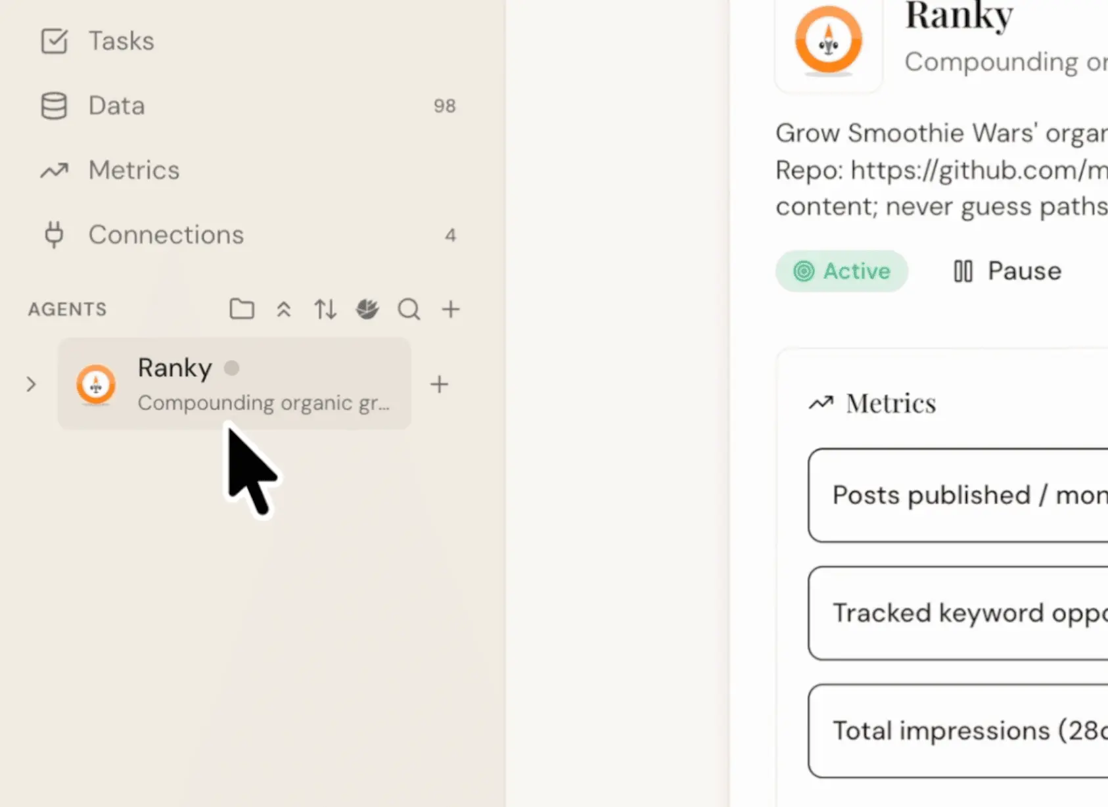The image size is (1108, 807).
Task: Select the Ranky agent in sidebar
Action: coord(235,384)
